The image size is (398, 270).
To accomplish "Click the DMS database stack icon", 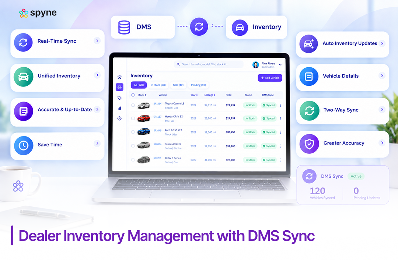I will point(124,27).
